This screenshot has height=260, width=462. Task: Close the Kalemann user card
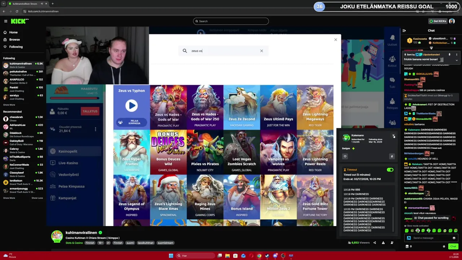[x=393, y=136]
